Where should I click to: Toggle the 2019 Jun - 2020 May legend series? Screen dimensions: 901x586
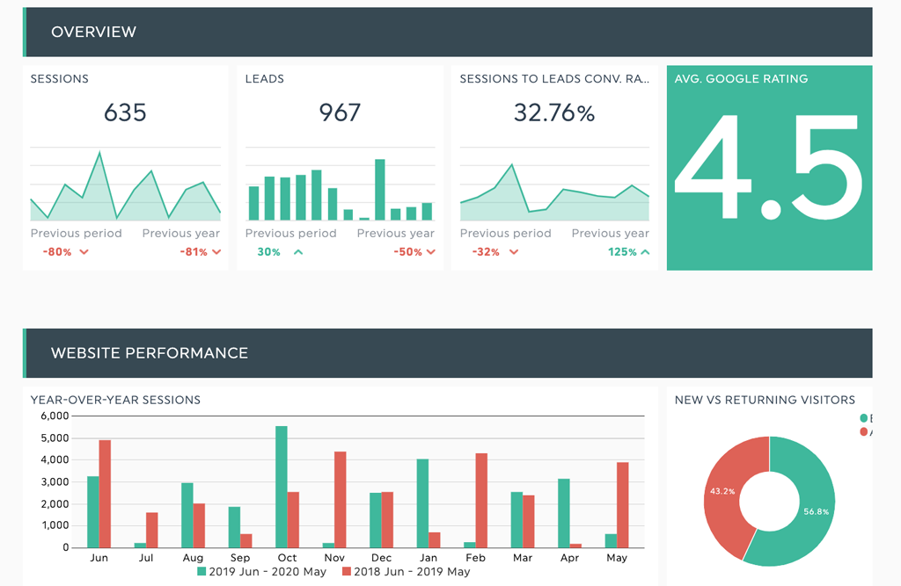tap(261, 572)
